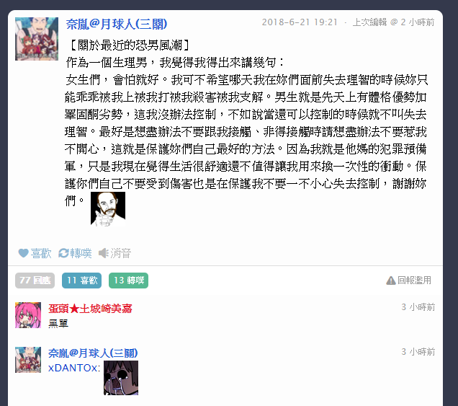Show the 11 喜歡 likes list
The image size is (458, 406).
click(x=82, y=281)
